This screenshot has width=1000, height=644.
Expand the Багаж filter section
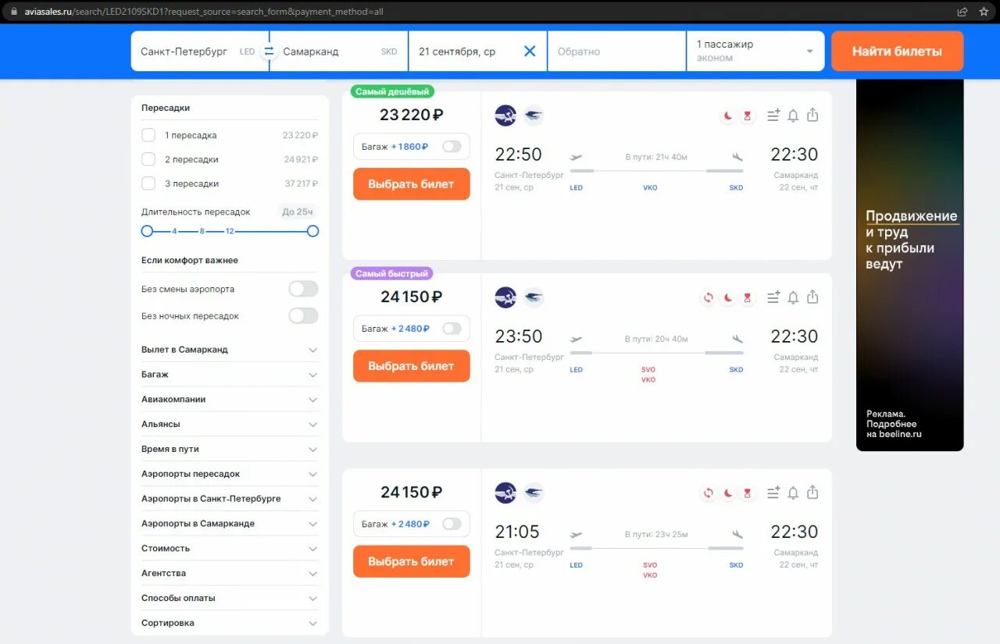pyautogui.click(x=230, y=375)
